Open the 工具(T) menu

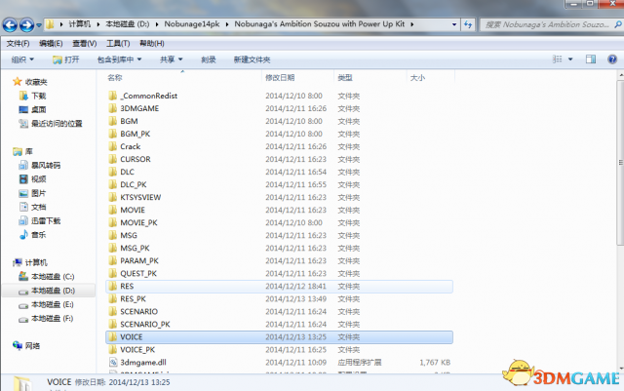tap(118, 44)
